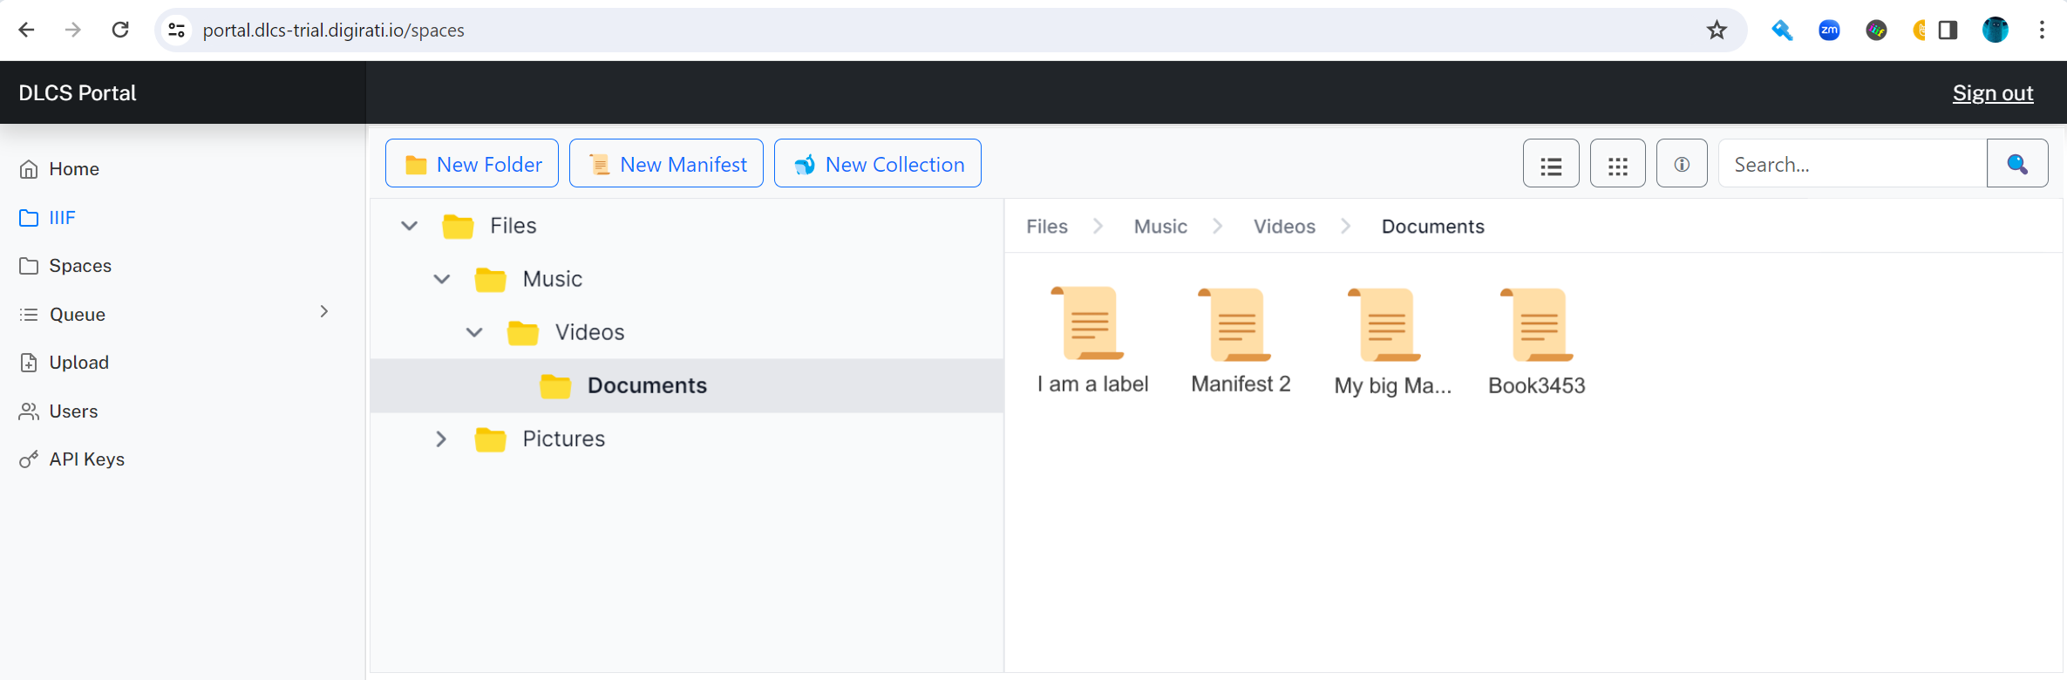Screen dimensions: 2067x680
Task: Open Users in the sidebar
Action: (58, 411)
